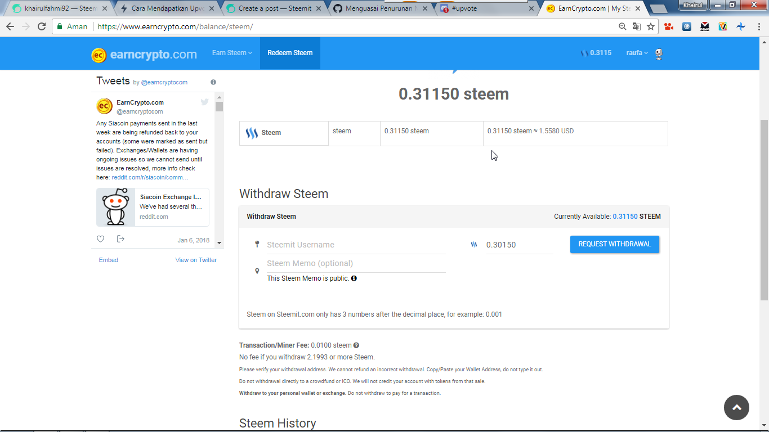Click the Twitter bird icon in tweet

coord(204,102)
